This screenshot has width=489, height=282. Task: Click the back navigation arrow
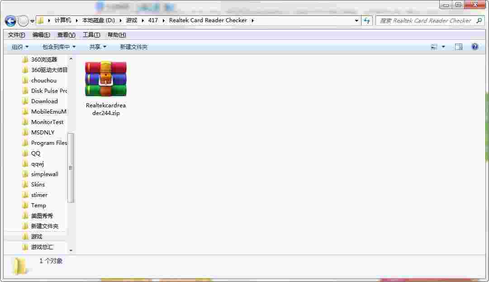click(x=9, y=21)
